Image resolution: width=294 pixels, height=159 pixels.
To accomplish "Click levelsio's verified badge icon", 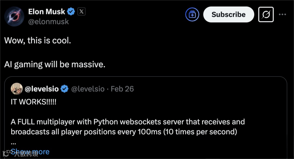I will pyautogui.click(x=65, y=89).
